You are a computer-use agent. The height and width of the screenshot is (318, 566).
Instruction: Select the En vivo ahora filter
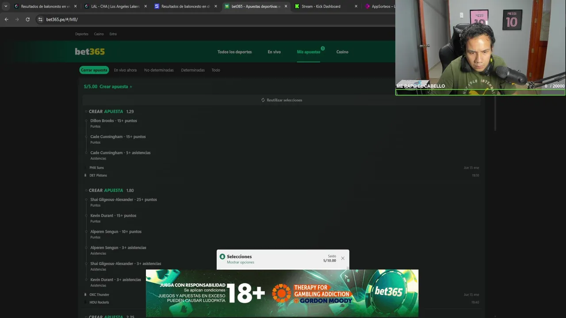pos(125,70)
